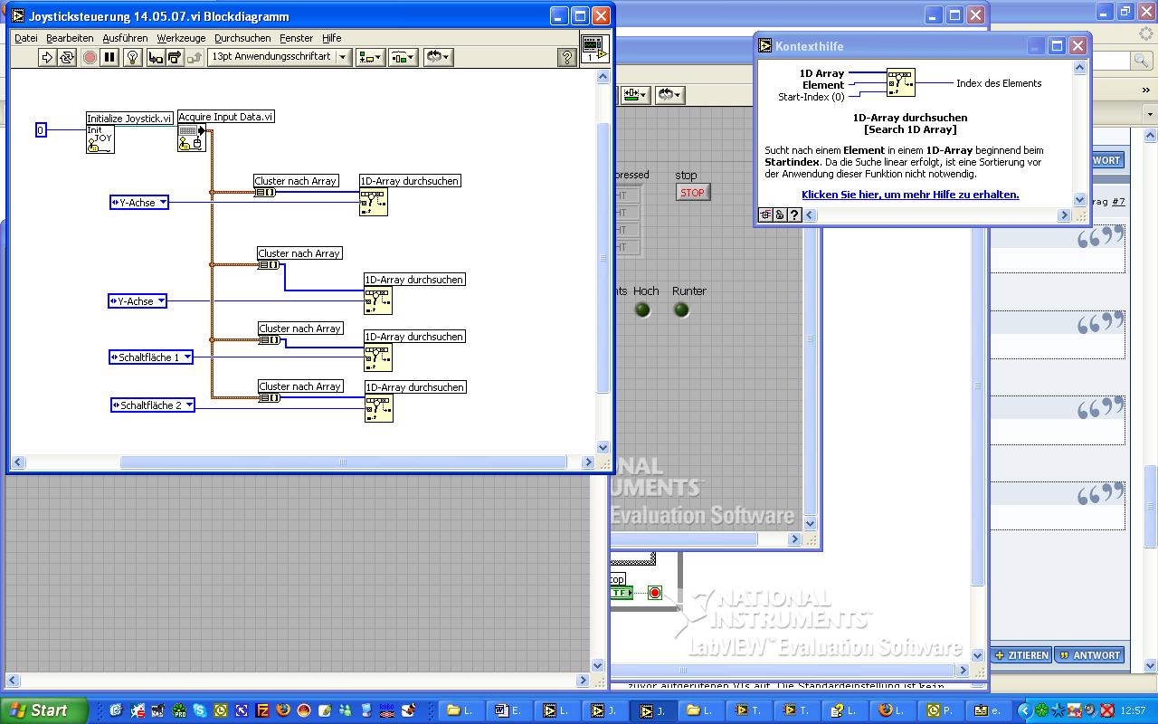The width and height of the screenshot is (1158, 724).
Task: Click the system clock showing 12:57
Action: pos(1132,710)
